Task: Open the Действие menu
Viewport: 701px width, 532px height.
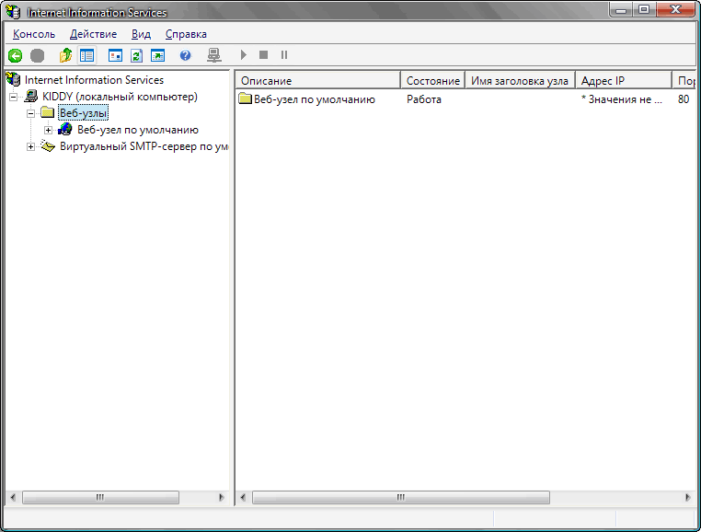Action: click(94, 34)
